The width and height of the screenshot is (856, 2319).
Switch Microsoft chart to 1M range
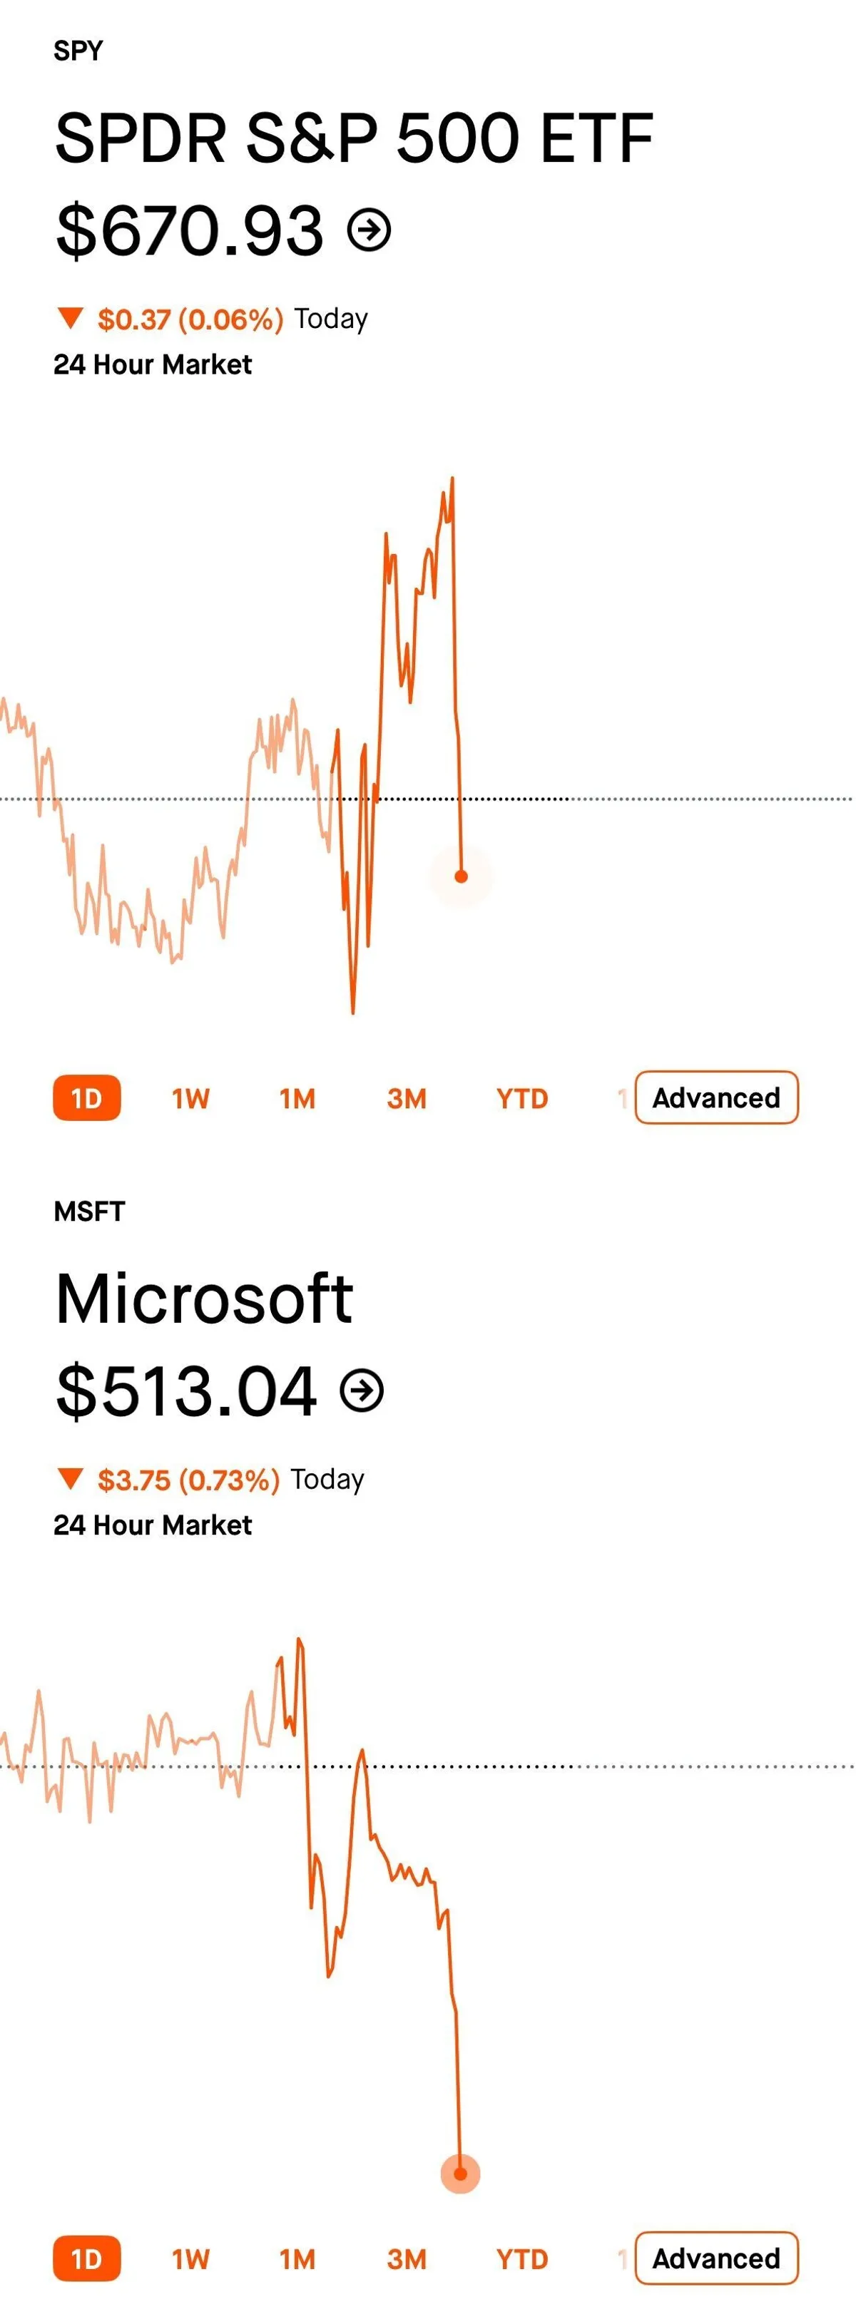[x=297, y=2258]
